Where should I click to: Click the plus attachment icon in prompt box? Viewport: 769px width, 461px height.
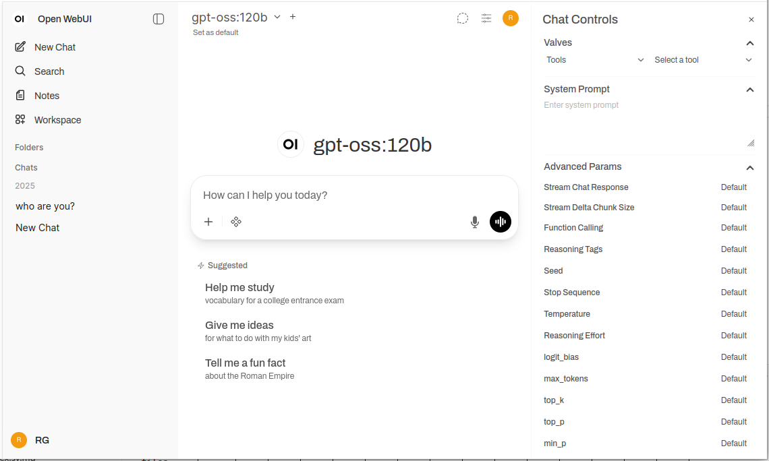(x=208, y=222)
